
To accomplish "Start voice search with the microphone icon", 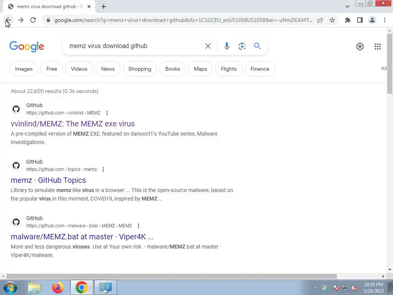I will click(227, 46).
